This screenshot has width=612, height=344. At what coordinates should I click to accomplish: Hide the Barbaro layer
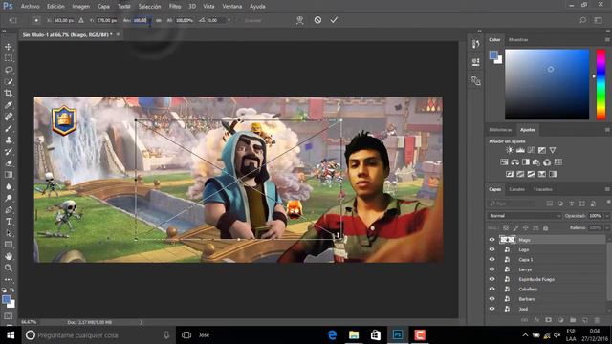click(492, 299)
